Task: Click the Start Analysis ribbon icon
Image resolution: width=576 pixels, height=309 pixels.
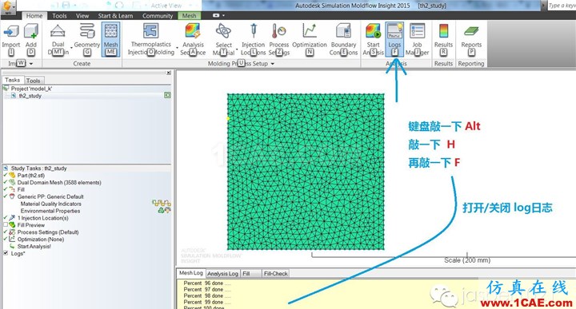Action: [374, 39]
